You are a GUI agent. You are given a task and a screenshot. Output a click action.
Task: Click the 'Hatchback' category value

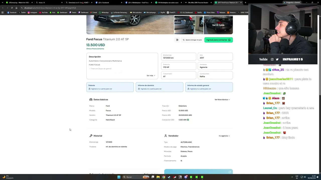pyautogui.click(x=110, y=120)
